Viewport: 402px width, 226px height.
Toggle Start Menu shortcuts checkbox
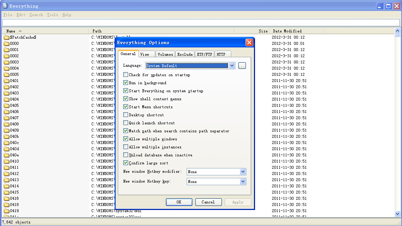click(126, 106)
